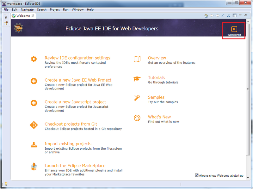Viewport: 253px width, 189px height.
Task: Click the Navigate Back arrow icon
Action: click(x=212, y=15)
